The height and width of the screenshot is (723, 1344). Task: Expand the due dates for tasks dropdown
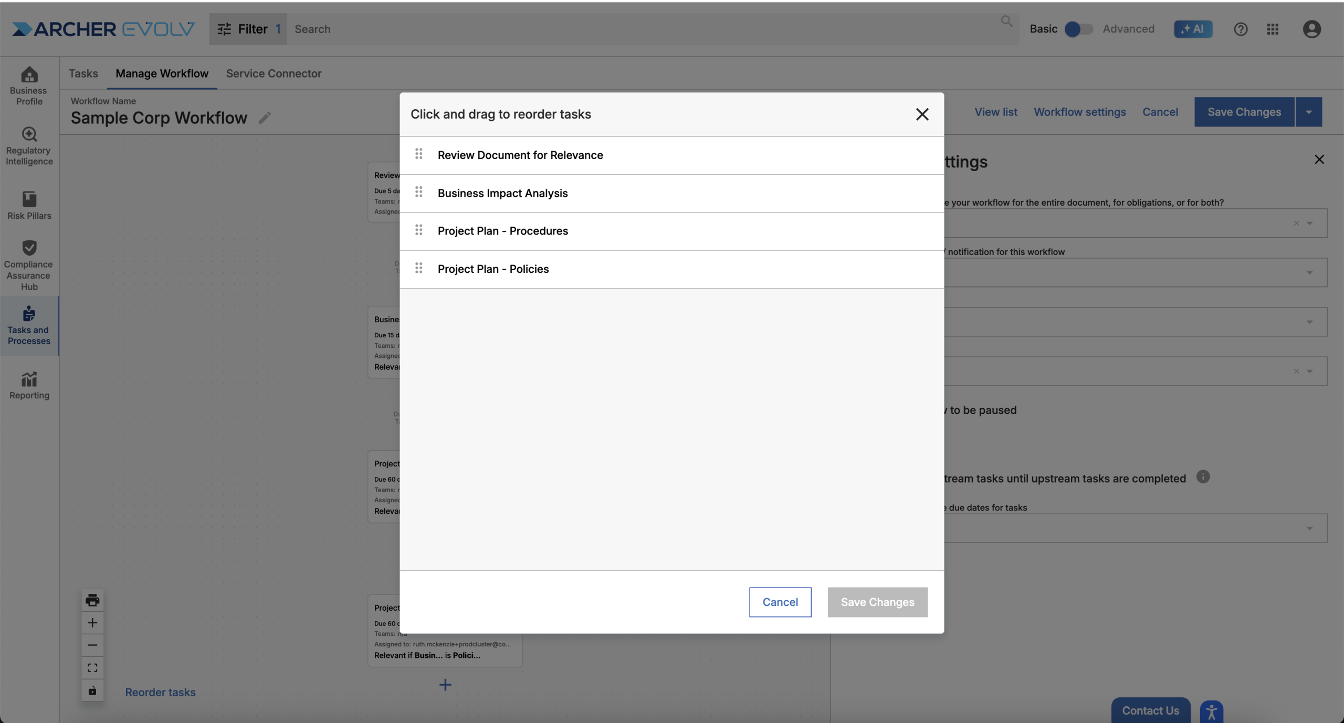coord(1134,528)
